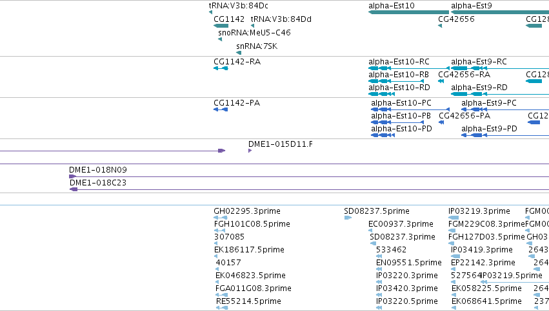Viewport: 549px width, 311px height.
Task: Select the CG1142-RA transcript glyph
Action: tap(221, 68)
